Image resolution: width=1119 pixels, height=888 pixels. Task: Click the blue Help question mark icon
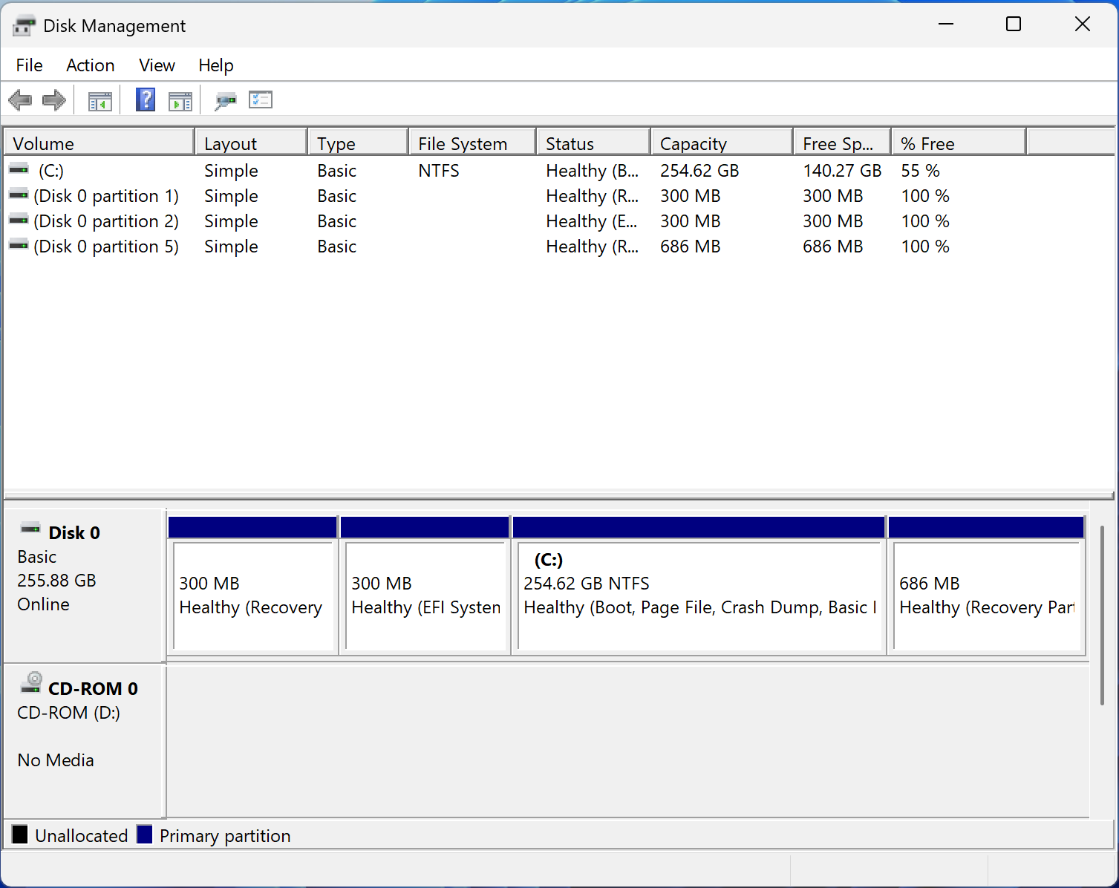coord(146,99)
